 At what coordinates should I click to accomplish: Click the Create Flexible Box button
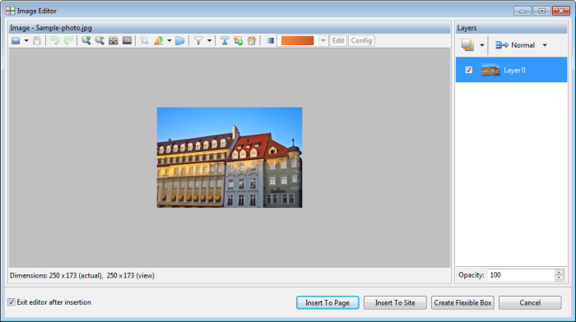(x=462, y=302)
